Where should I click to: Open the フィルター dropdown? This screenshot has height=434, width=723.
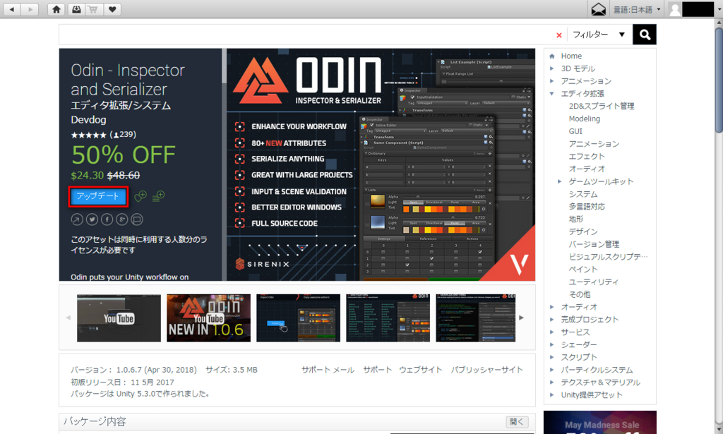(x=599, y=35)
